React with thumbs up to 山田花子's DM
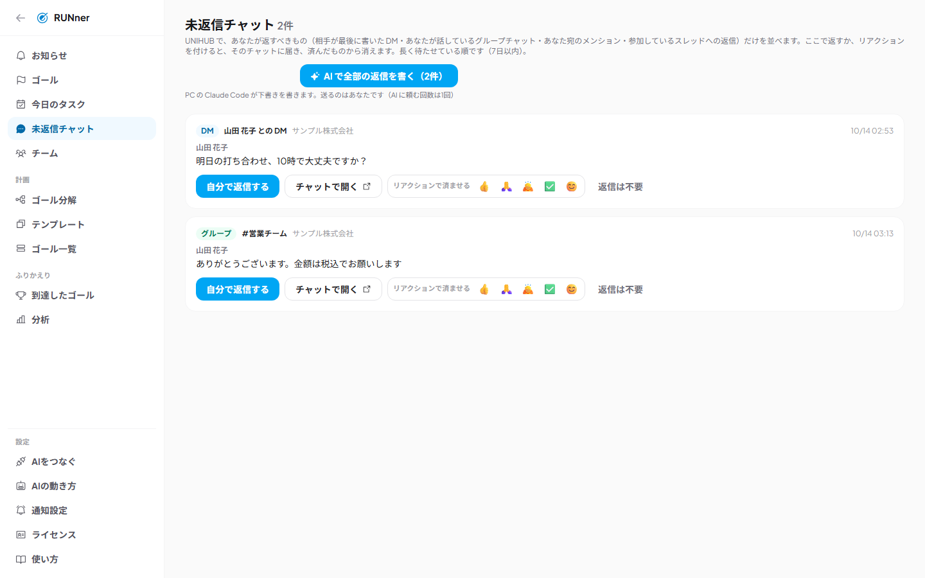Image resolution: width=925 pixels, height=578 pixels. click(x=484, y=186)
